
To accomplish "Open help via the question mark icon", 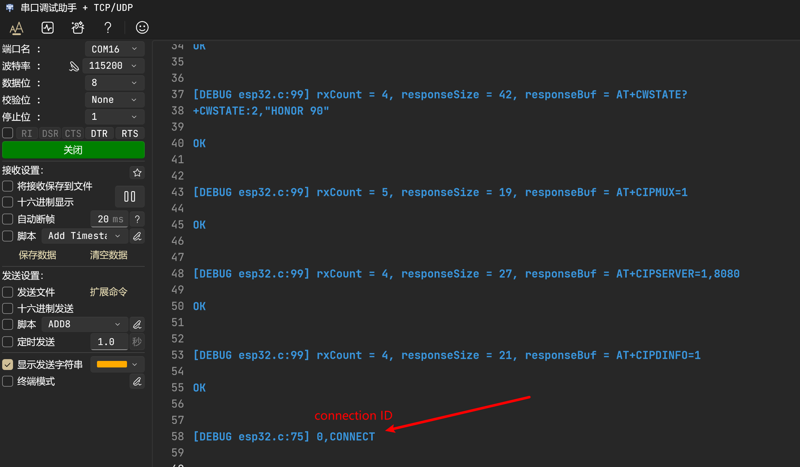I will tap(108, 28).
